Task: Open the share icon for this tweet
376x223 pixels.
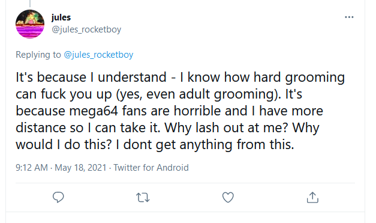Action: point(312,197)
